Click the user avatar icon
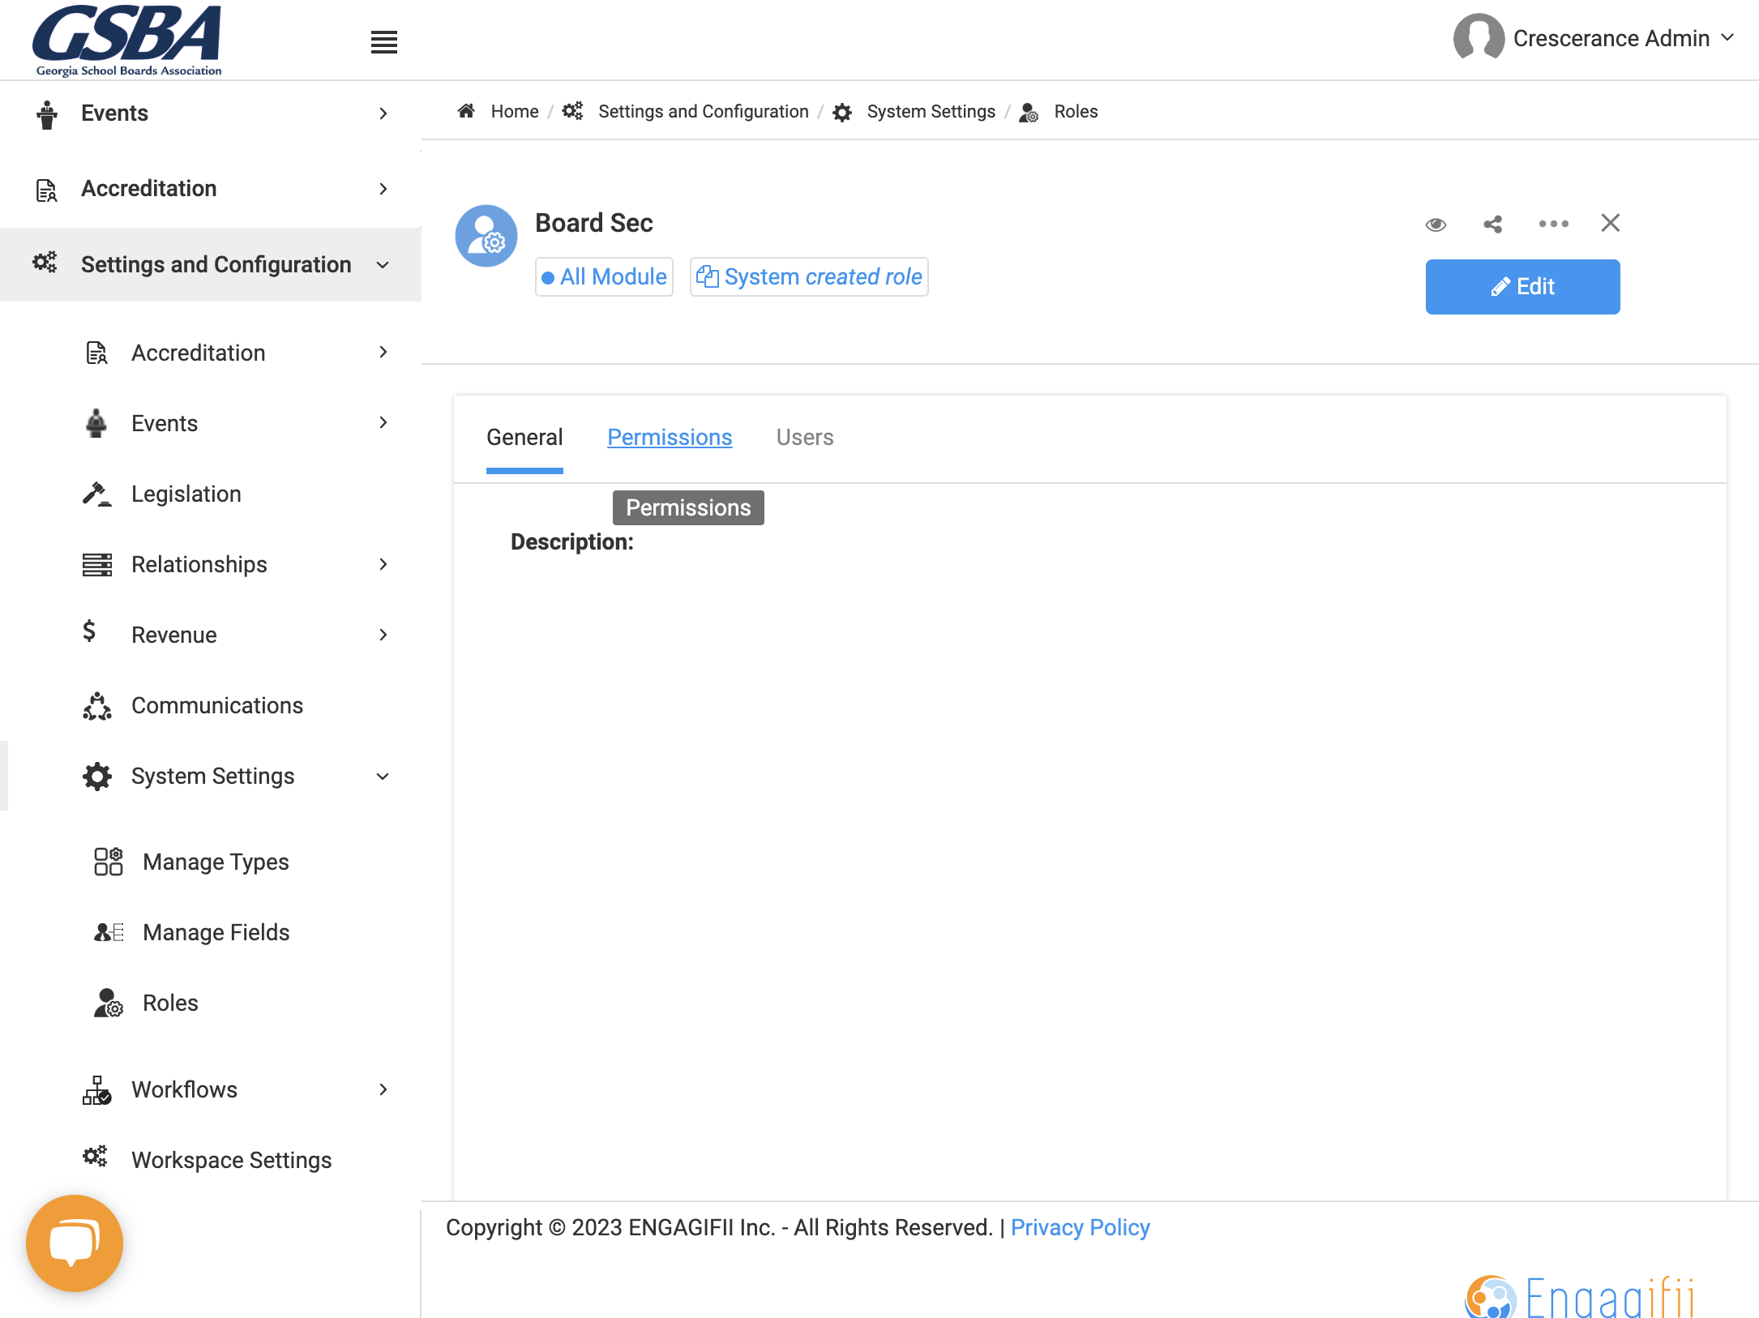Viewport: 1759px width, 1318px height. click(x=1479, y=37)
